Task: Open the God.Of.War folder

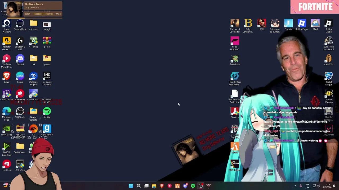Action: (x=20, y=148)
